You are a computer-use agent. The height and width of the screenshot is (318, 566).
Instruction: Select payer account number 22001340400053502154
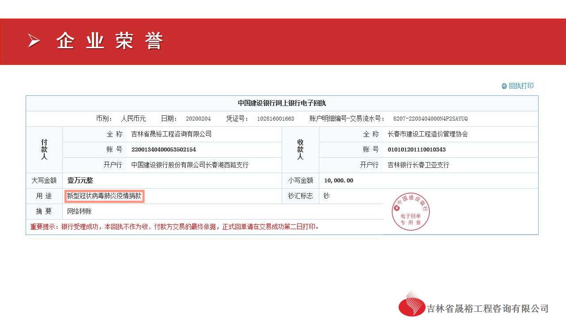coord(163,150)
